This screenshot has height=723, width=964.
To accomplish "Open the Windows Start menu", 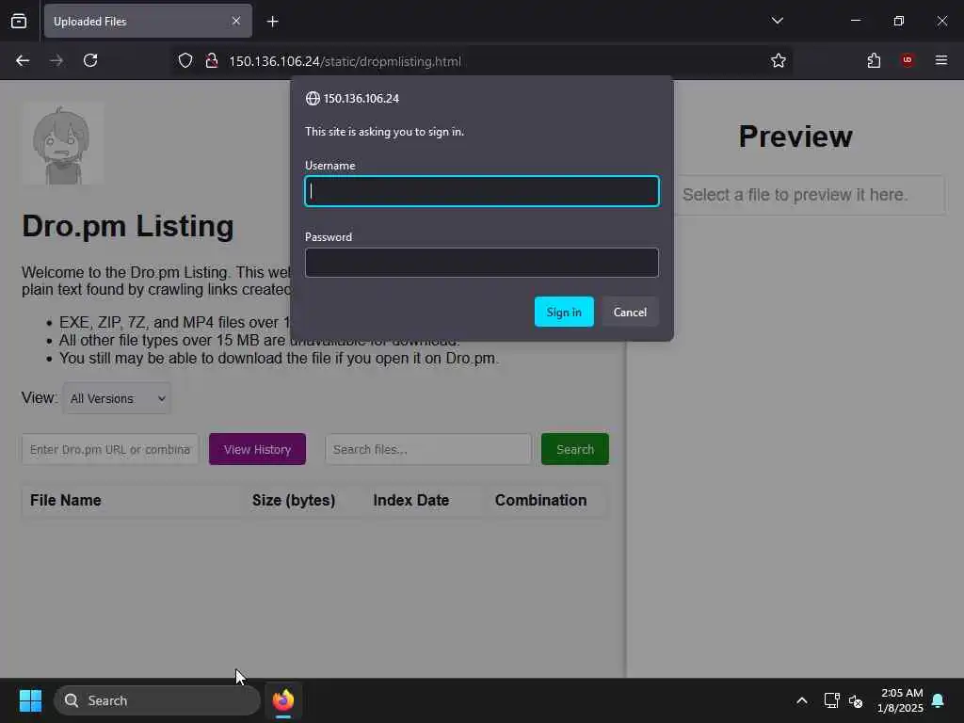I will 30,700.
